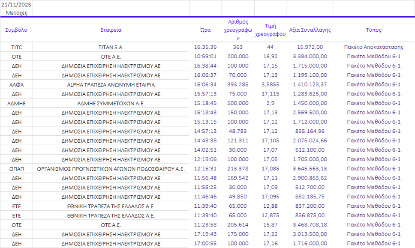
Task: Select the TITAN S.A. company cell
Action: click(111, 47)
